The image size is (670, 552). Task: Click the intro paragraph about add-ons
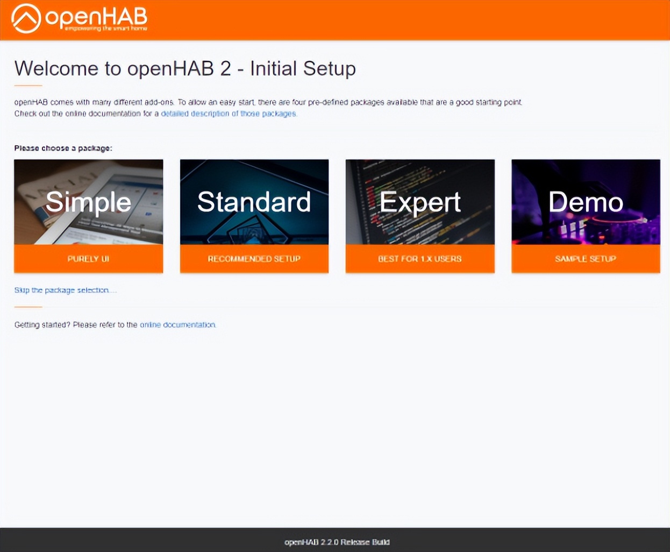point(268,102)
